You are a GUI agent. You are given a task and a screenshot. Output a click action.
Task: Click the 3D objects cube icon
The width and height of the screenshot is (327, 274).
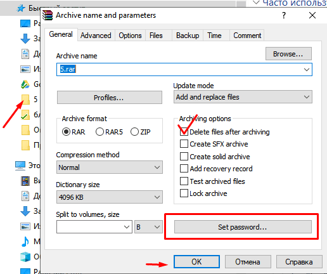[25, 257]
